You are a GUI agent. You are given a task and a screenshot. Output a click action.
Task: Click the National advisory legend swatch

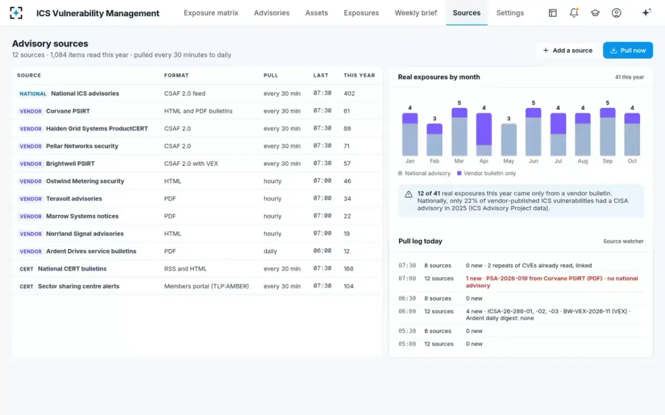pos(400,173)
